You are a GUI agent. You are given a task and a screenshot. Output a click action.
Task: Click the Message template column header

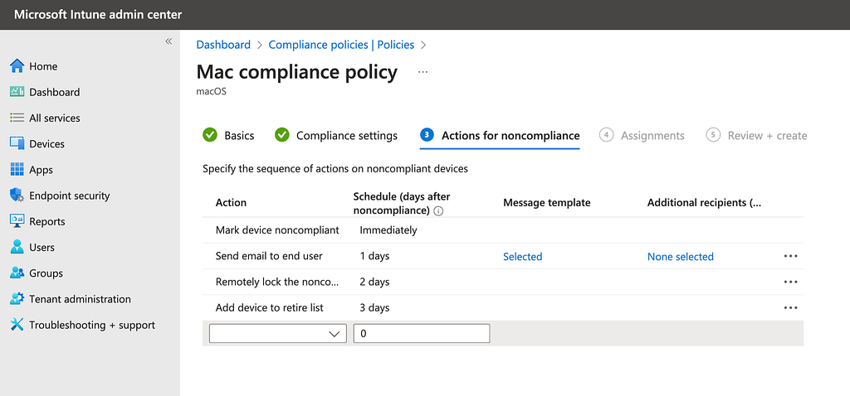tap(547, 203)
